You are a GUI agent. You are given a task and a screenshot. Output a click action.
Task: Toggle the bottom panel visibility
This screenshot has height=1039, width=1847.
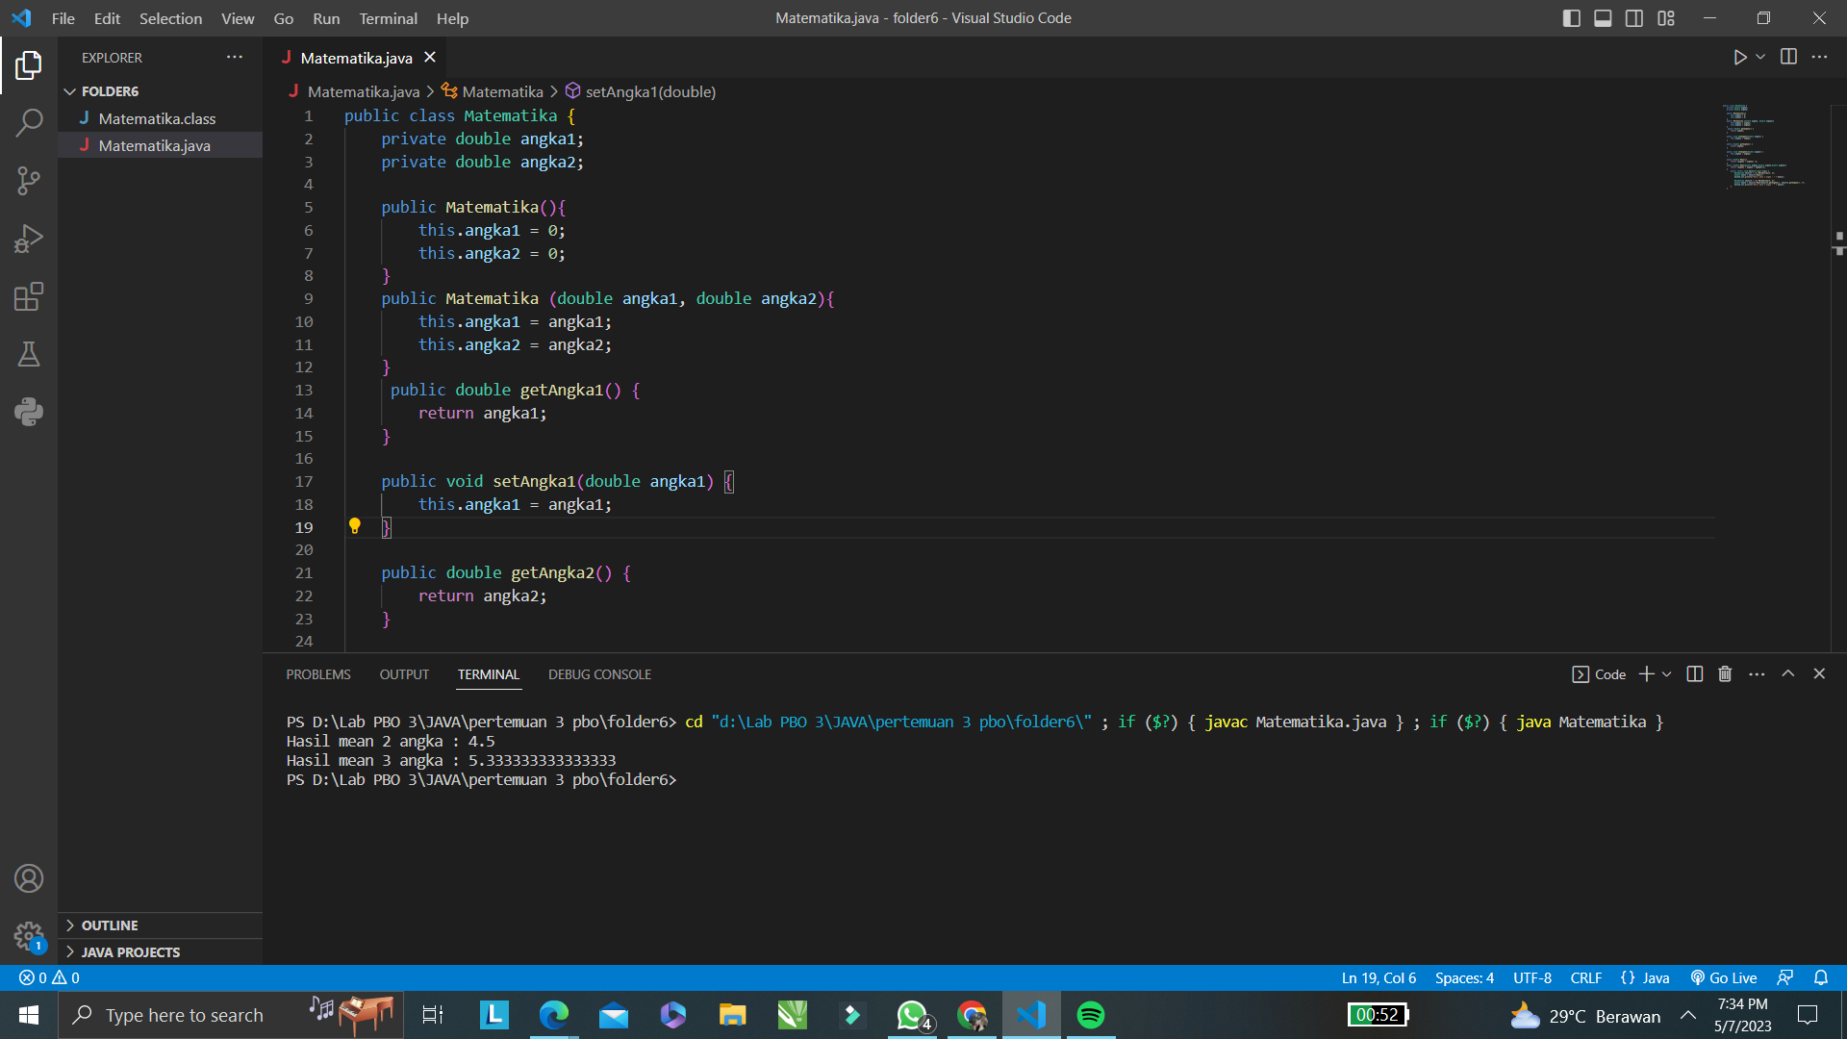point(1603,17)
